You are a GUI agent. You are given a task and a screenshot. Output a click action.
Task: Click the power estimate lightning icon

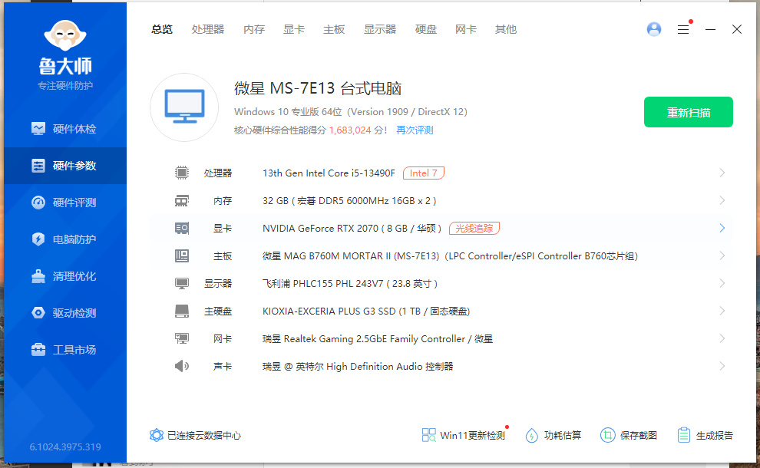pyautogui.click(x=532, y=436)
